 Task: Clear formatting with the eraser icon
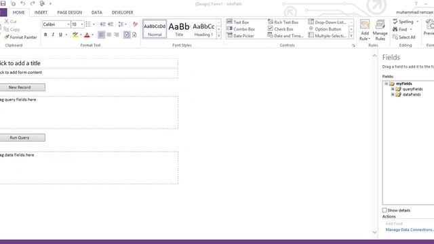135,24
